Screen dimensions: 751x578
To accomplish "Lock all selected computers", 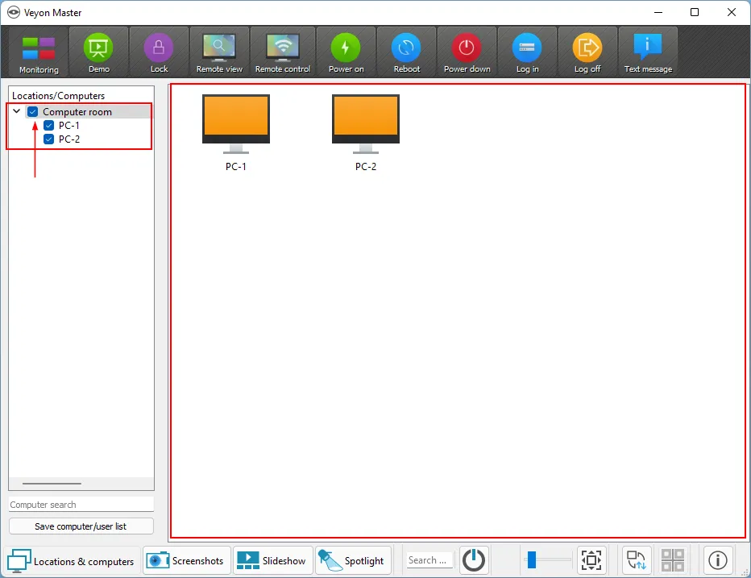I will coord(159,52).
